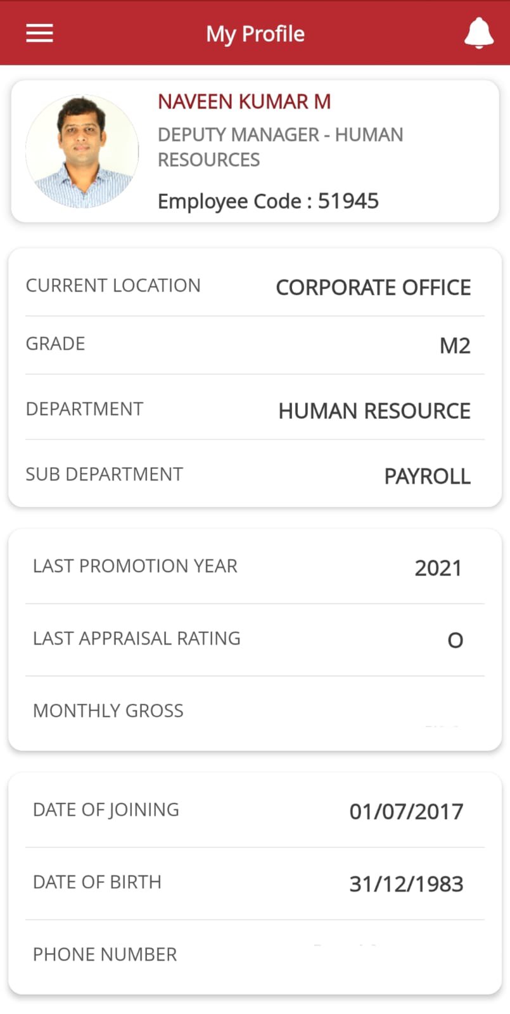Open notifications via bell icon
Screen dimensions: 510x1014
tap(478, 33)
